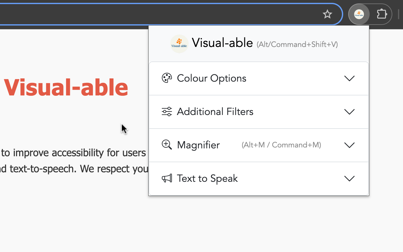Open the Additional Filters section label
Screen dimensions: 403x252
[215, 112]
